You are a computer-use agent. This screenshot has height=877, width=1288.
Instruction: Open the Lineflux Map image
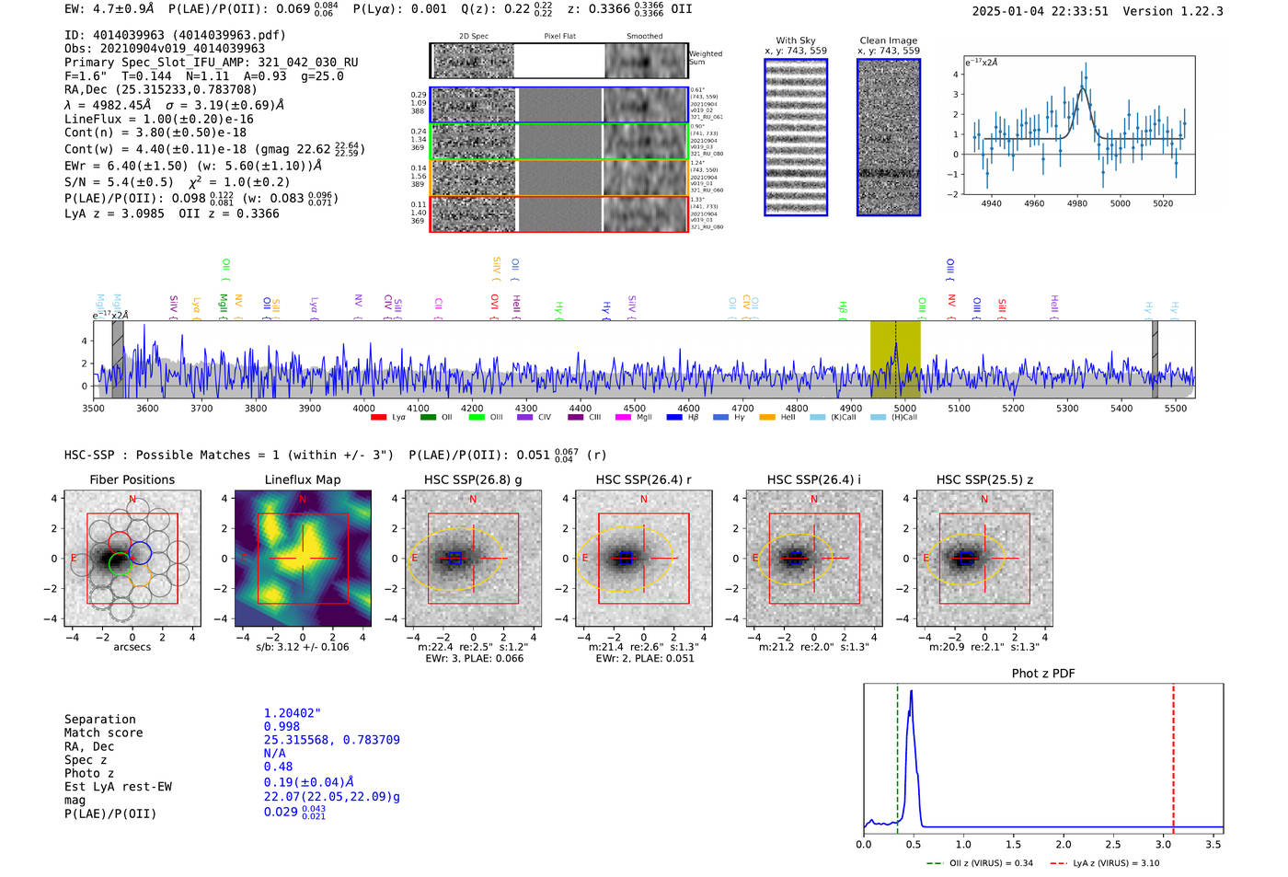pos(303,559)
